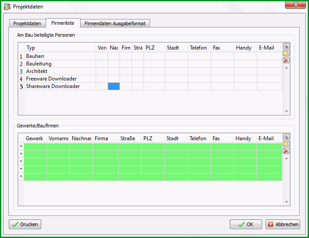
Task: Click the Nachname header in the Gewerke table
Action: point(81,138)
